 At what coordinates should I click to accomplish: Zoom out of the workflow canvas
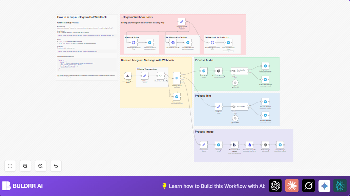40,166
